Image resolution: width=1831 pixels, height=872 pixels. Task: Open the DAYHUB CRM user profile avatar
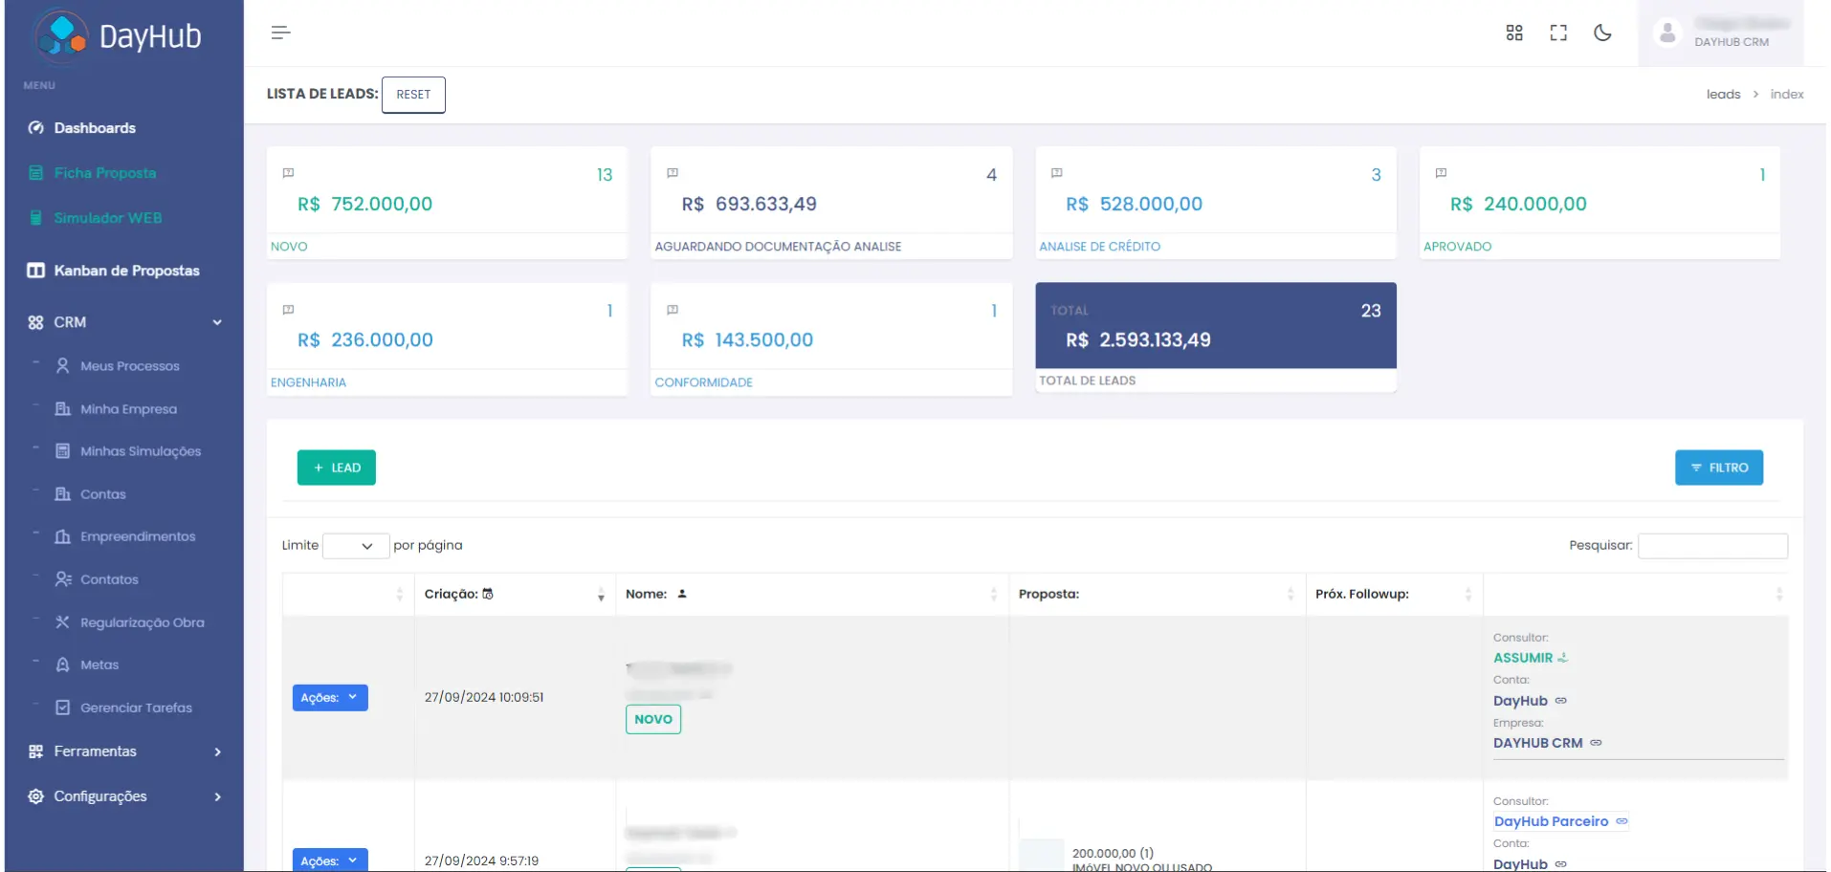(1667, 33)
